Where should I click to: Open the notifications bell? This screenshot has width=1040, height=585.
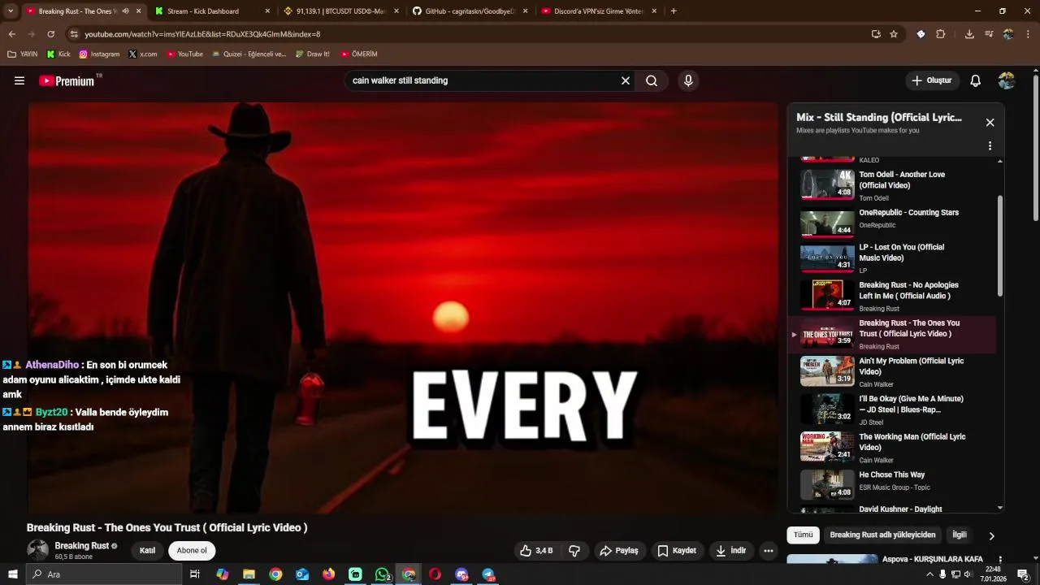976,80
